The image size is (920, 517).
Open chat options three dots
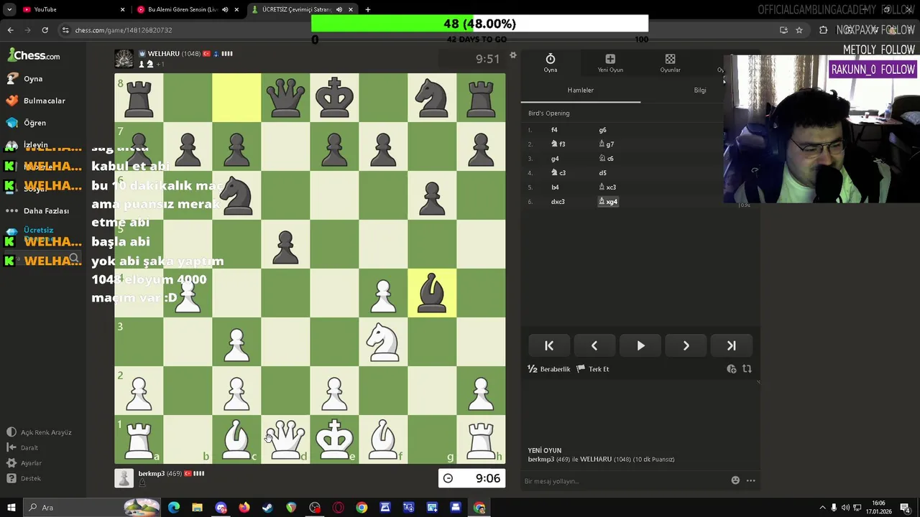coord(750,480)
